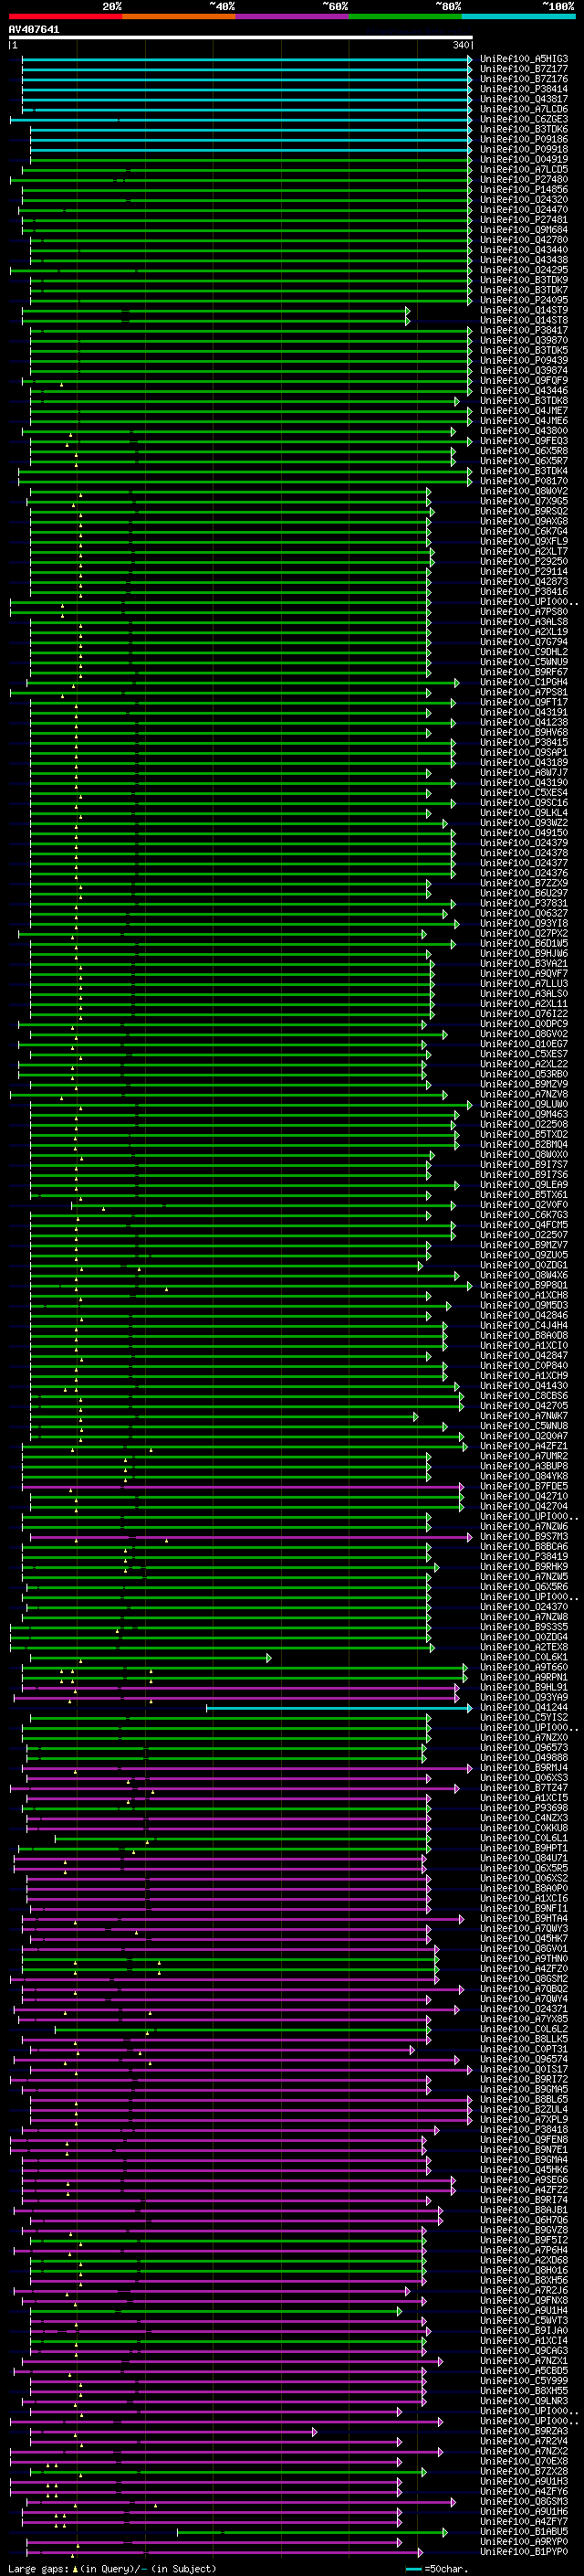Click the UniRef100_Q8H016 hit label
The image size is (584, 2576).
[524, 2271]
